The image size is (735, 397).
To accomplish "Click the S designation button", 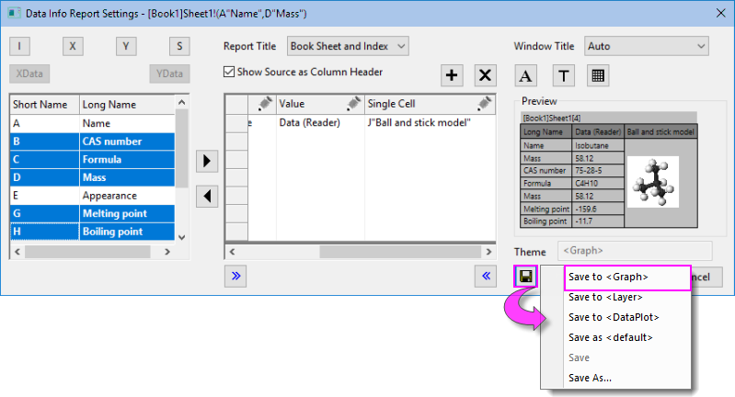I will coord(179,46).
